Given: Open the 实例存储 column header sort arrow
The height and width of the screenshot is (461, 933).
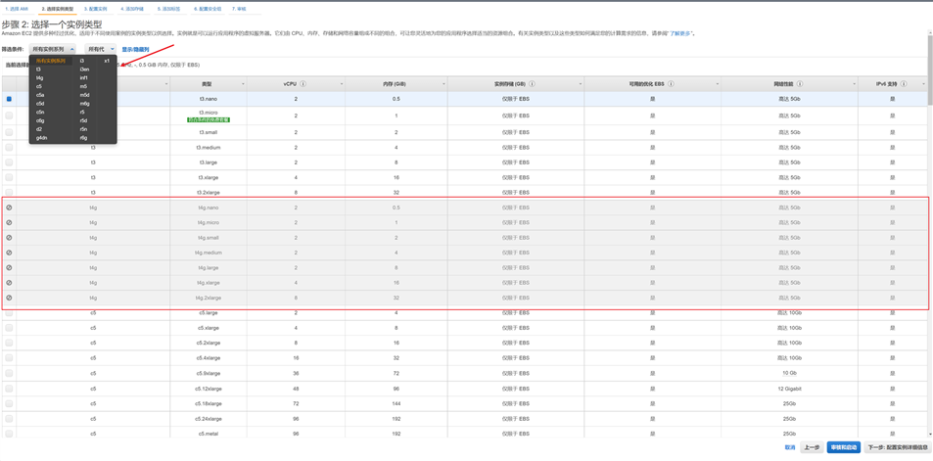Looking at the screenshot, I should click(580, 84).
